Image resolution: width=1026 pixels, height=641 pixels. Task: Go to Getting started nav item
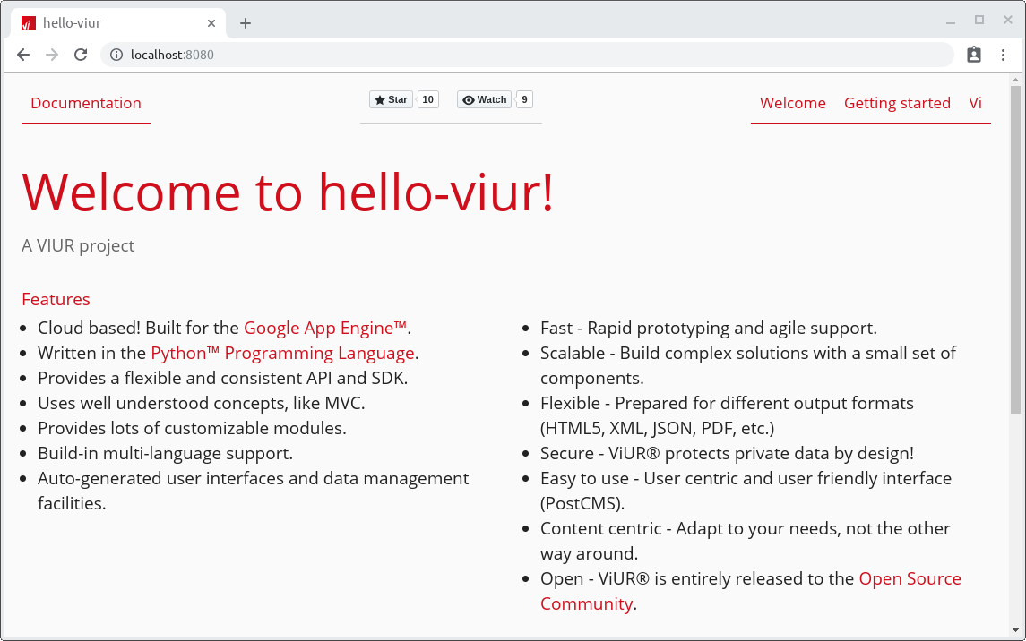tap(897, 103)
